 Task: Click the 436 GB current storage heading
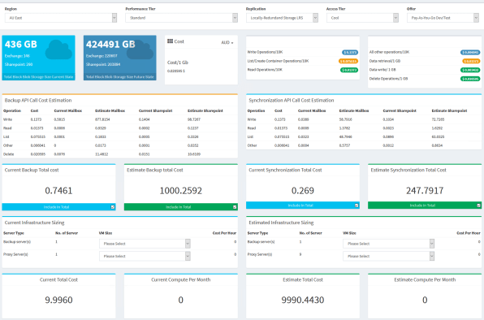21,45
